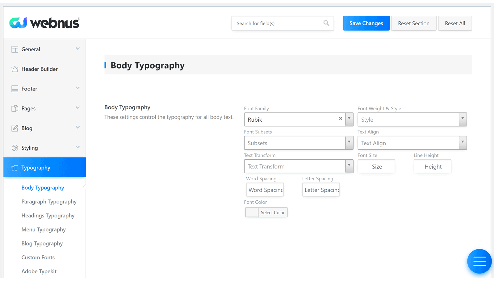Click the Header Builder crown icon
Screen dimensions: 494x281
point(15,69)
